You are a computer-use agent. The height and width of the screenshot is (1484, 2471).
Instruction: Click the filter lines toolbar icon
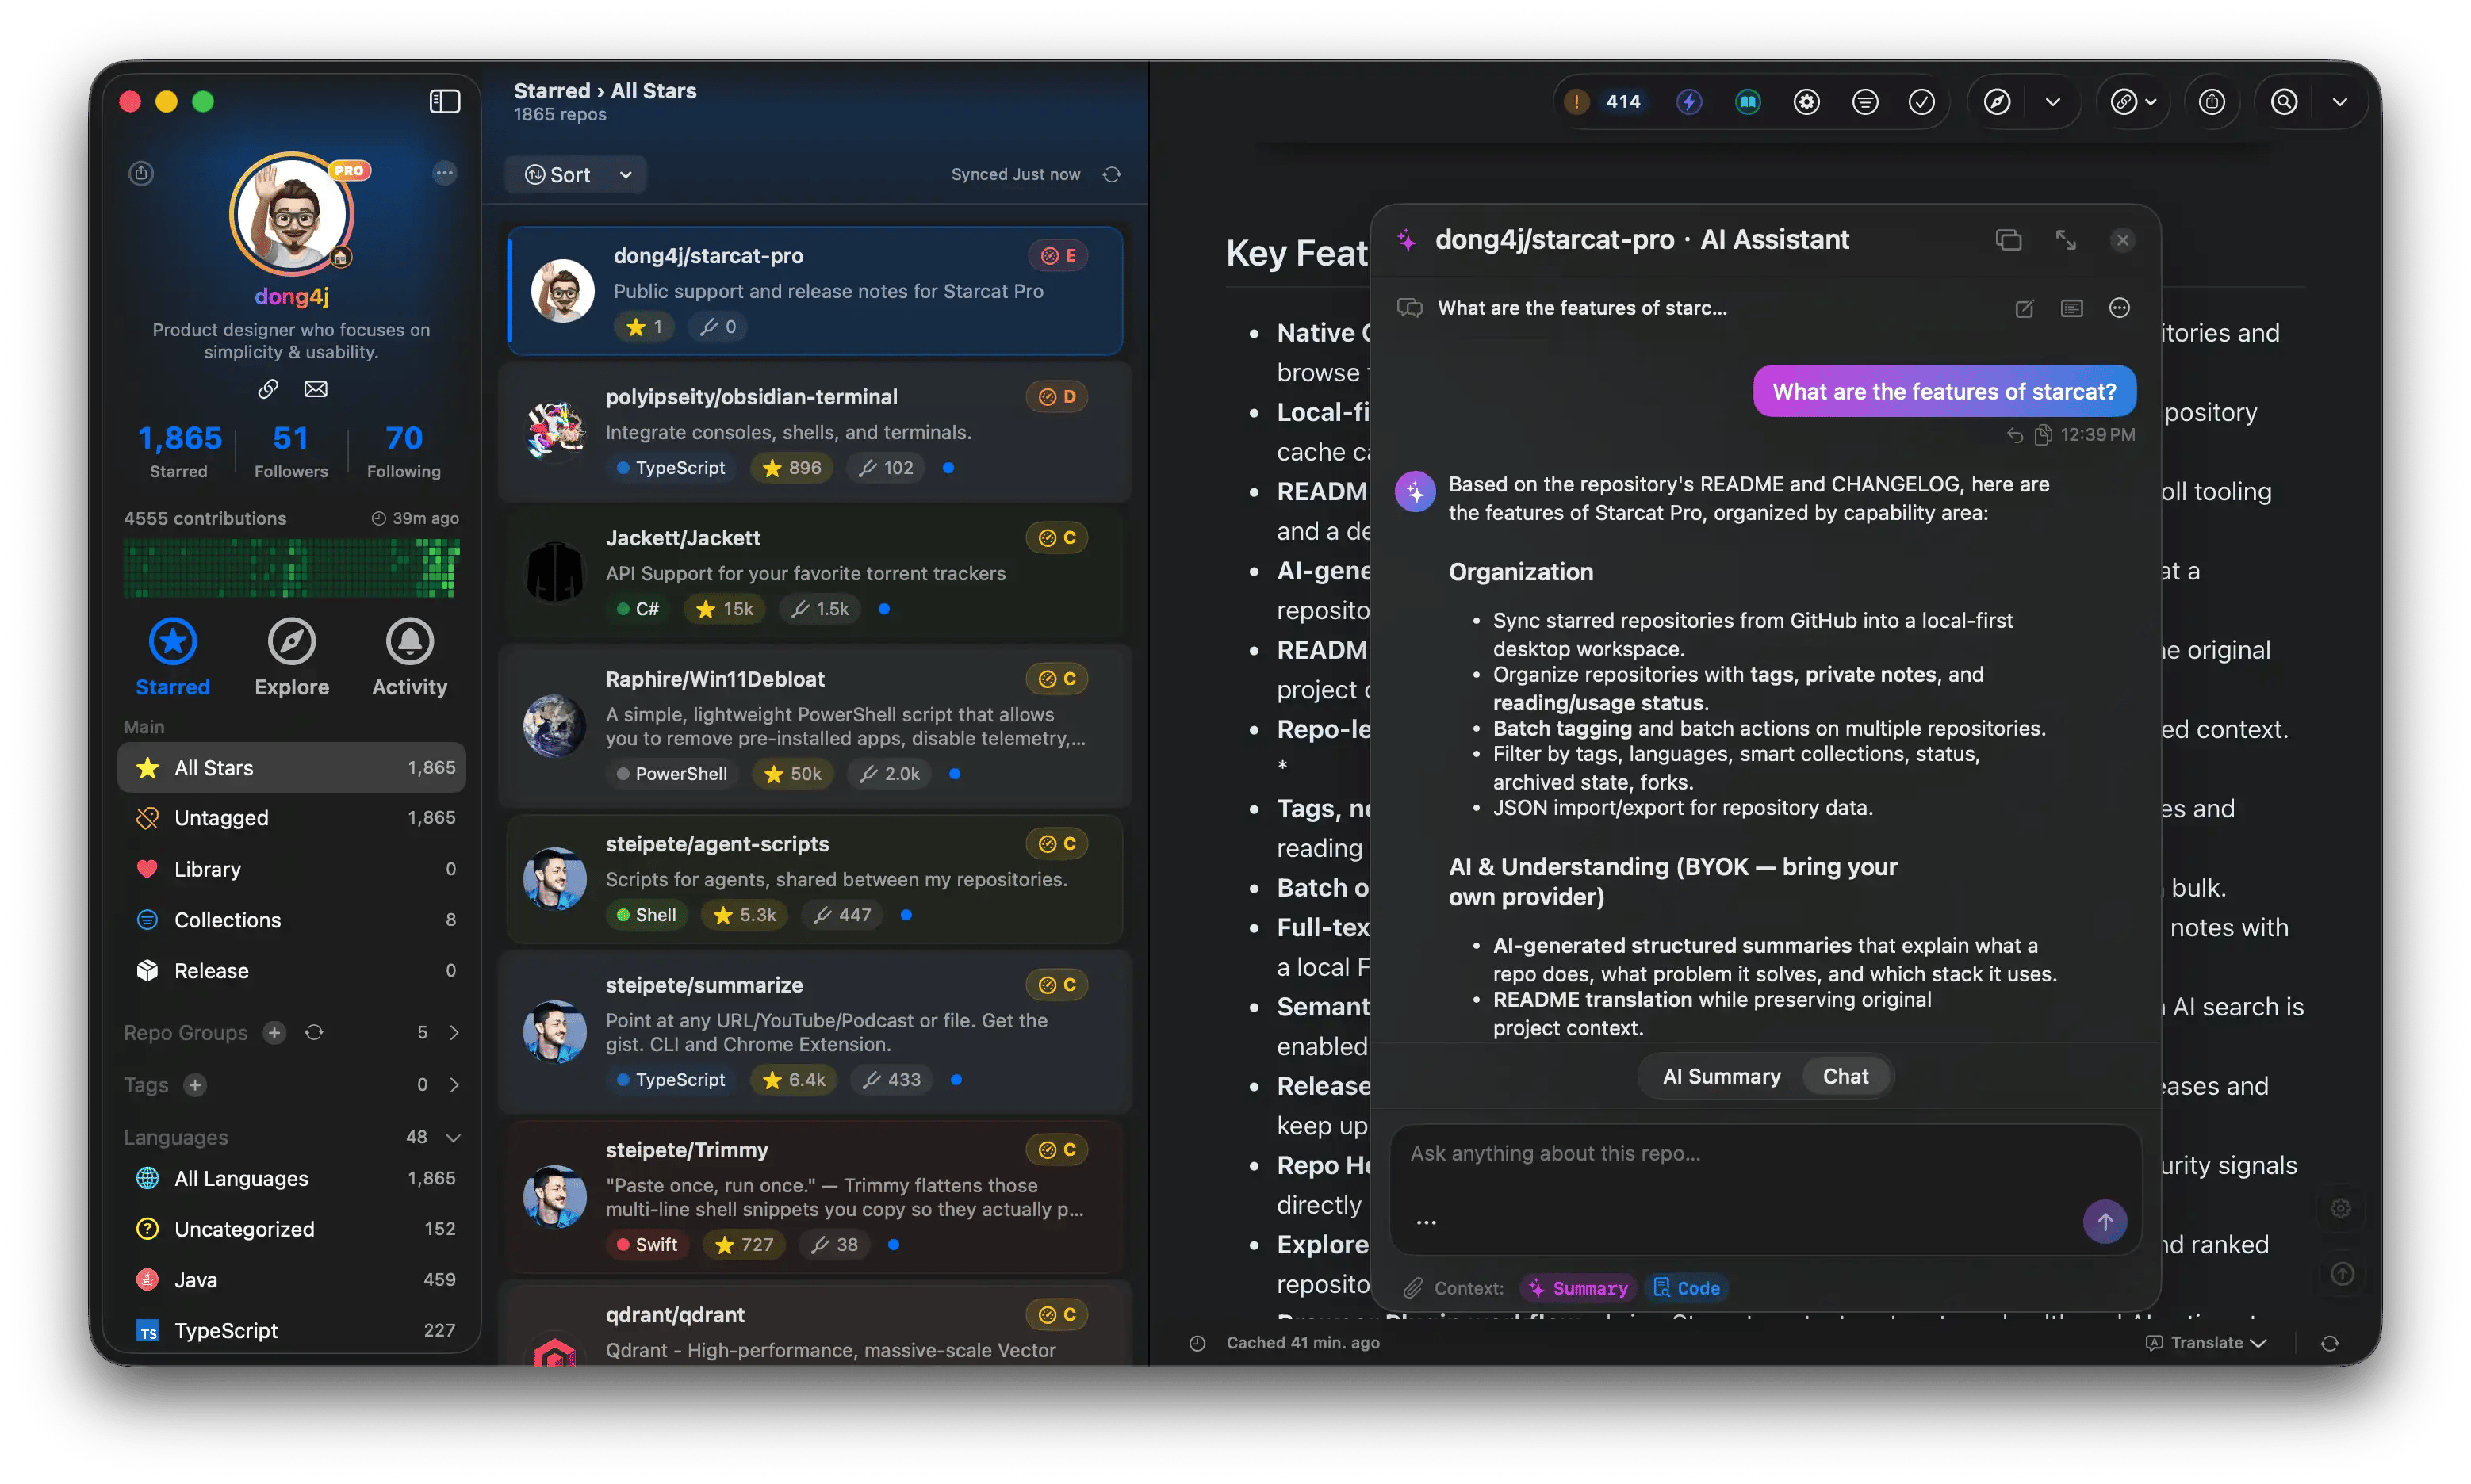pos(1865,101)
